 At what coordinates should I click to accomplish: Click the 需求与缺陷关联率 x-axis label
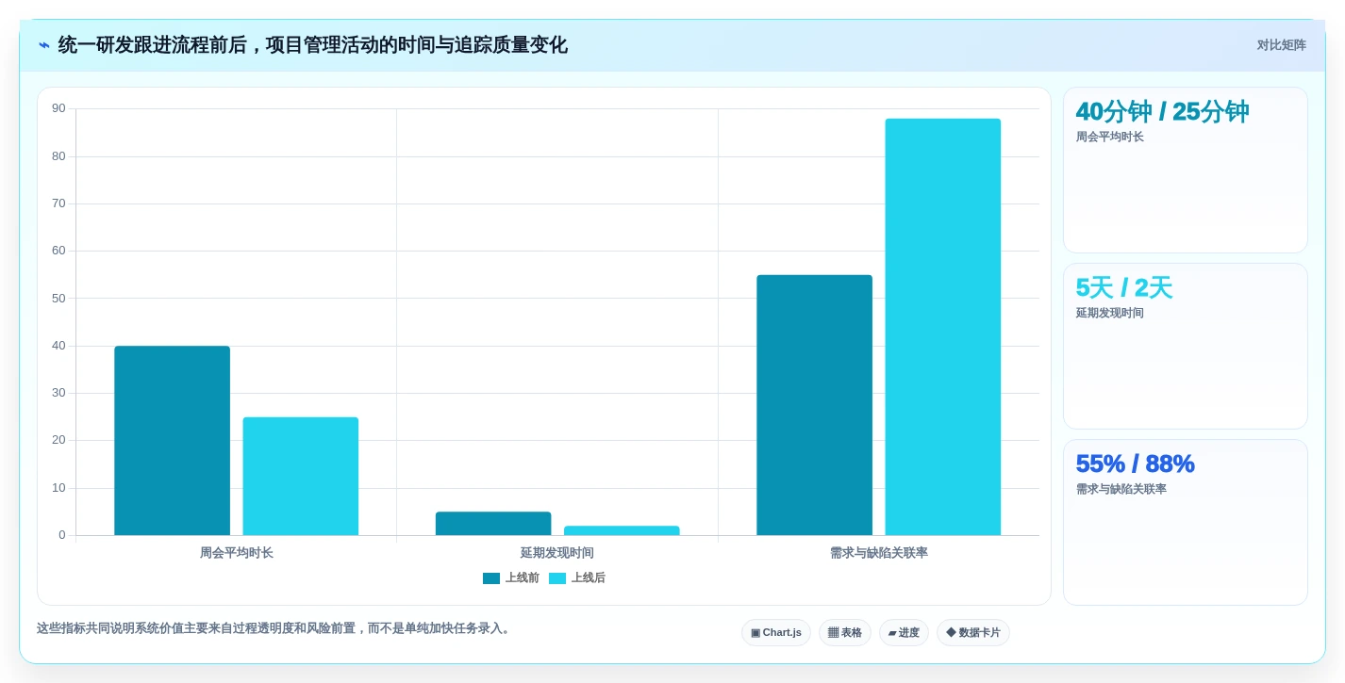[x=879, y=553]
